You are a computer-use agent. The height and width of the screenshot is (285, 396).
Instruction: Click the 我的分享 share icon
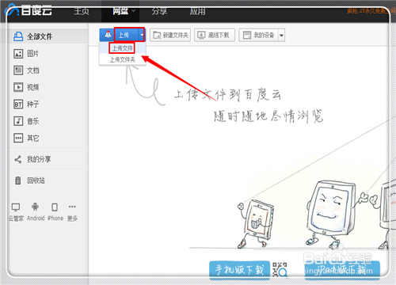coord(18,159)
